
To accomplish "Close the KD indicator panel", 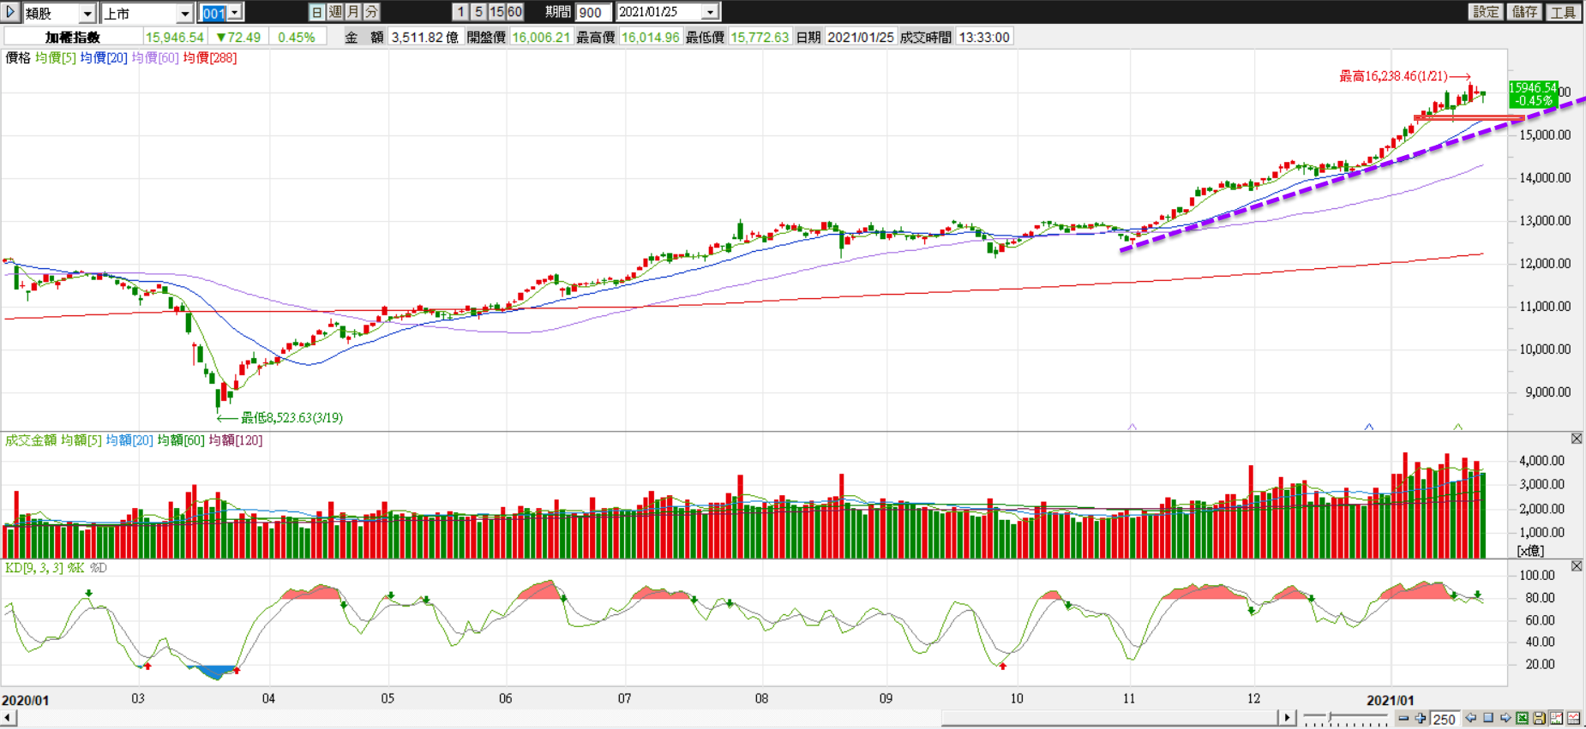I will tap(1576, 566).
